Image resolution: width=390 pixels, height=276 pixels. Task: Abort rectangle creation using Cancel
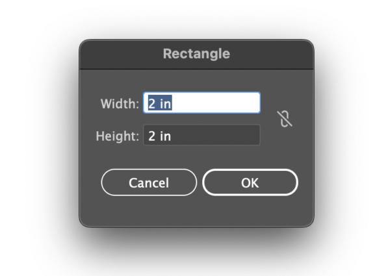pos(149,182)
